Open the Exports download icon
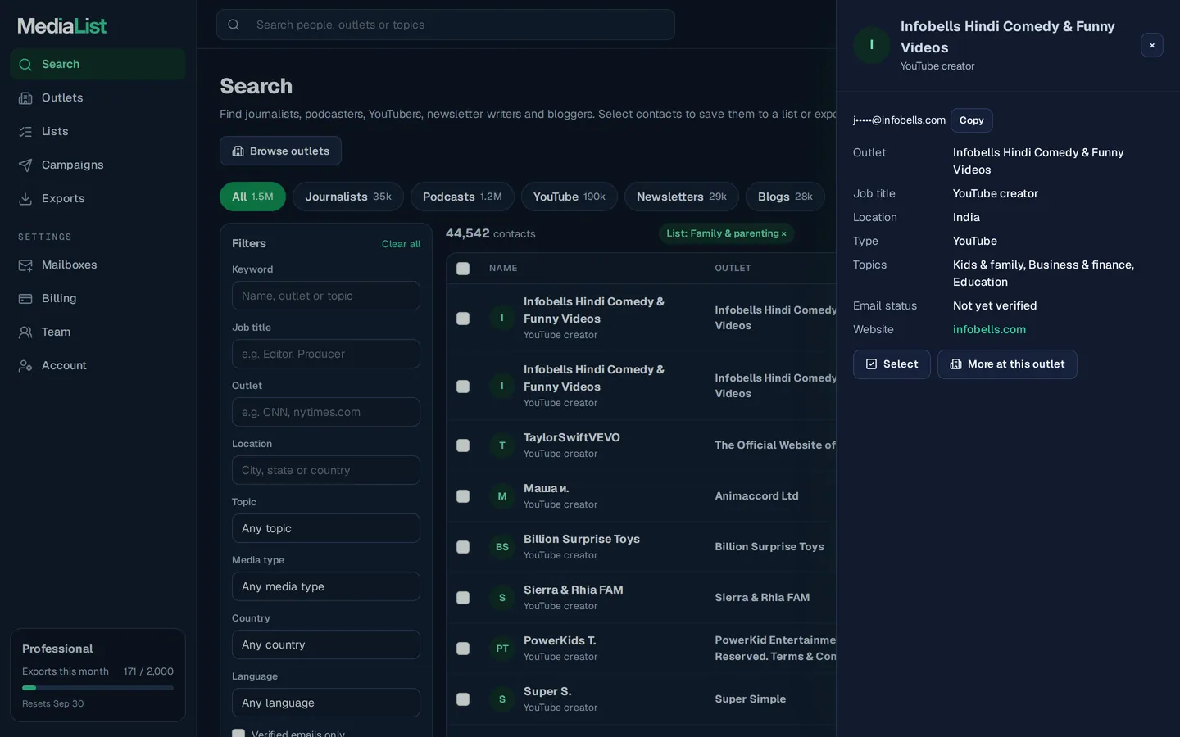Image resolution: width=1180 pixels, height=737 pixels. pos(25,198)
